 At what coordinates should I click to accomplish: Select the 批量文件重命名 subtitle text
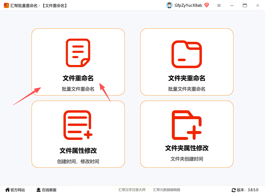(x=78, y=89)
